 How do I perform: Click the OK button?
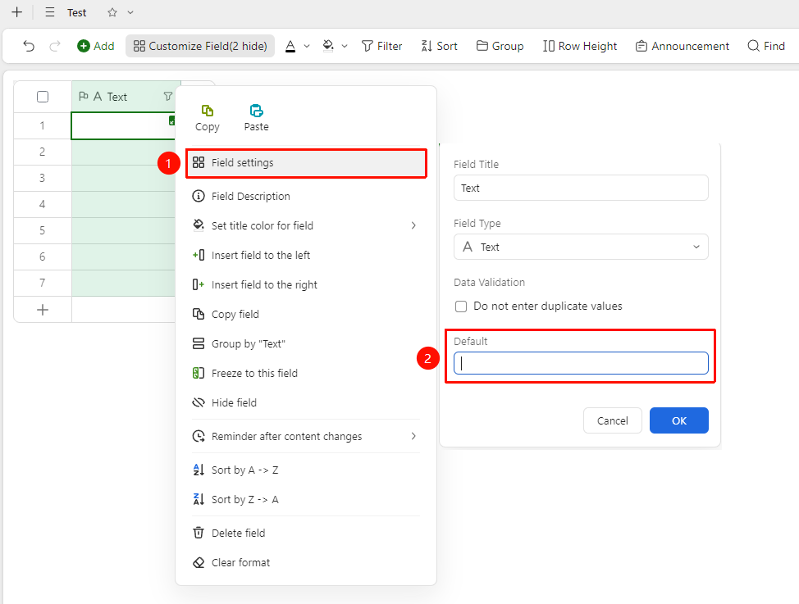(678, 420)
